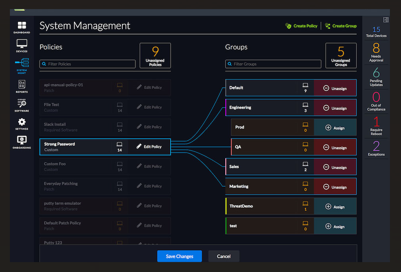Click Save Changes button

(180, 256)
